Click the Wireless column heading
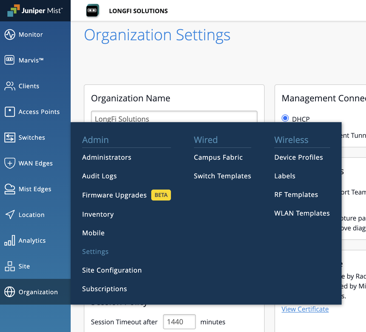This screenshot has height=332, width=366. click(x=291, y=140)
